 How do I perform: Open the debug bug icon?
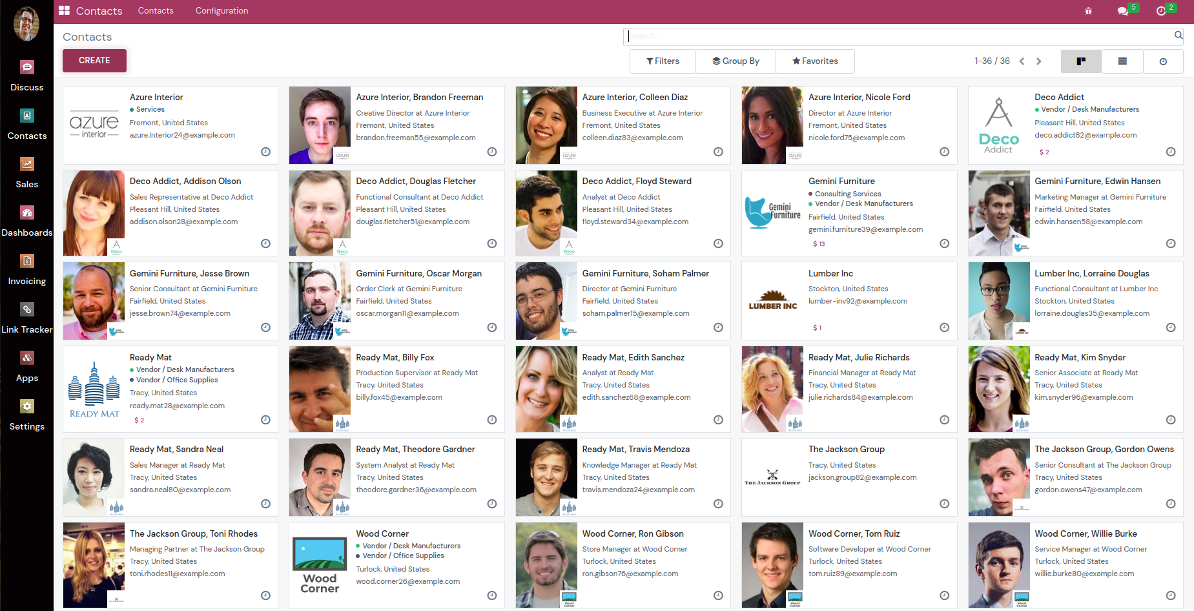click(1088, 11)
